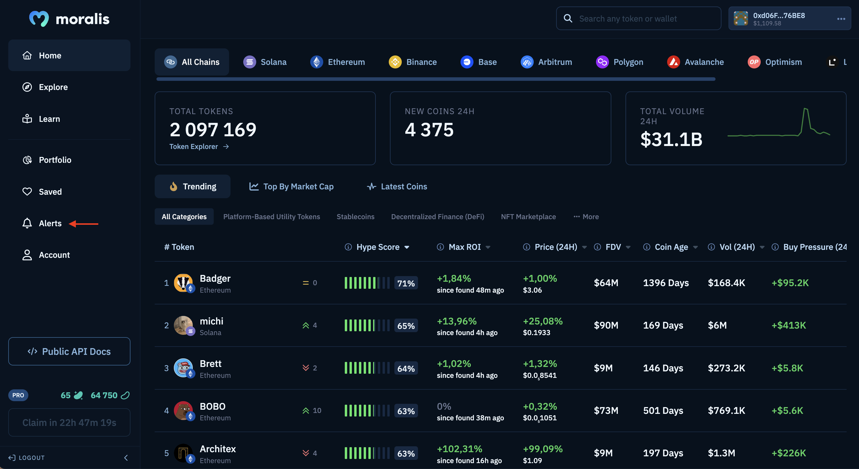
Task: Sort by Price (24H) column arrow
Action: [x=584, y=247]
